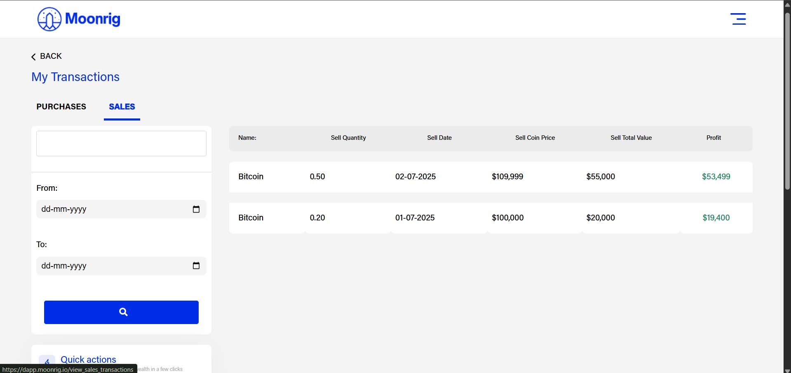791x373 pixels.
Task: Click sell date 02-07-2025
Action: point(415,176)
